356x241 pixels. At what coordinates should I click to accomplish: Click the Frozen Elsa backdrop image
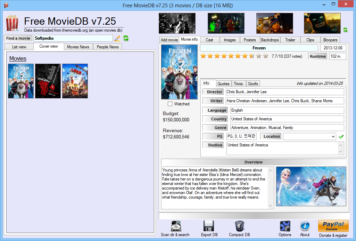pyautogui.click(x=311, y=186)
